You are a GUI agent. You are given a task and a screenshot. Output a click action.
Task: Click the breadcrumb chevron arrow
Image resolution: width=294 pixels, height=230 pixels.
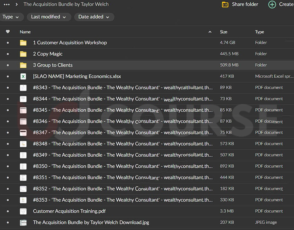click(x=17, y=4)
